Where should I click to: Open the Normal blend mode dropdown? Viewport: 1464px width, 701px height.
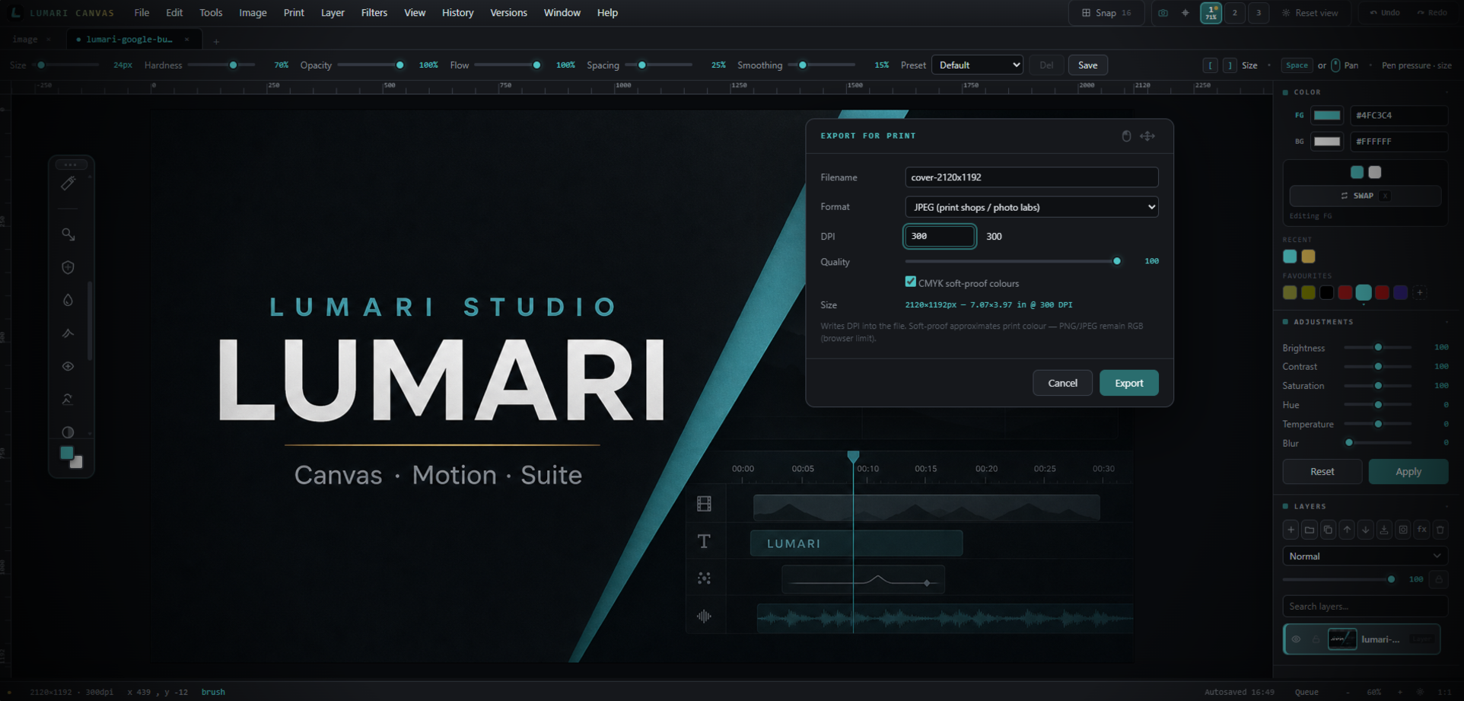coord(1364,556)
